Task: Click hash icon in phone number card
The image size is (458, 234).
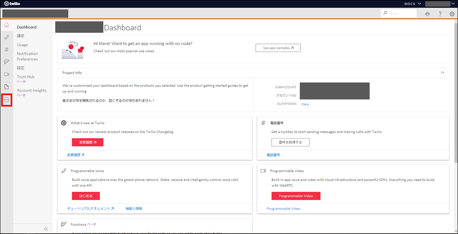Action: point(263,123)
